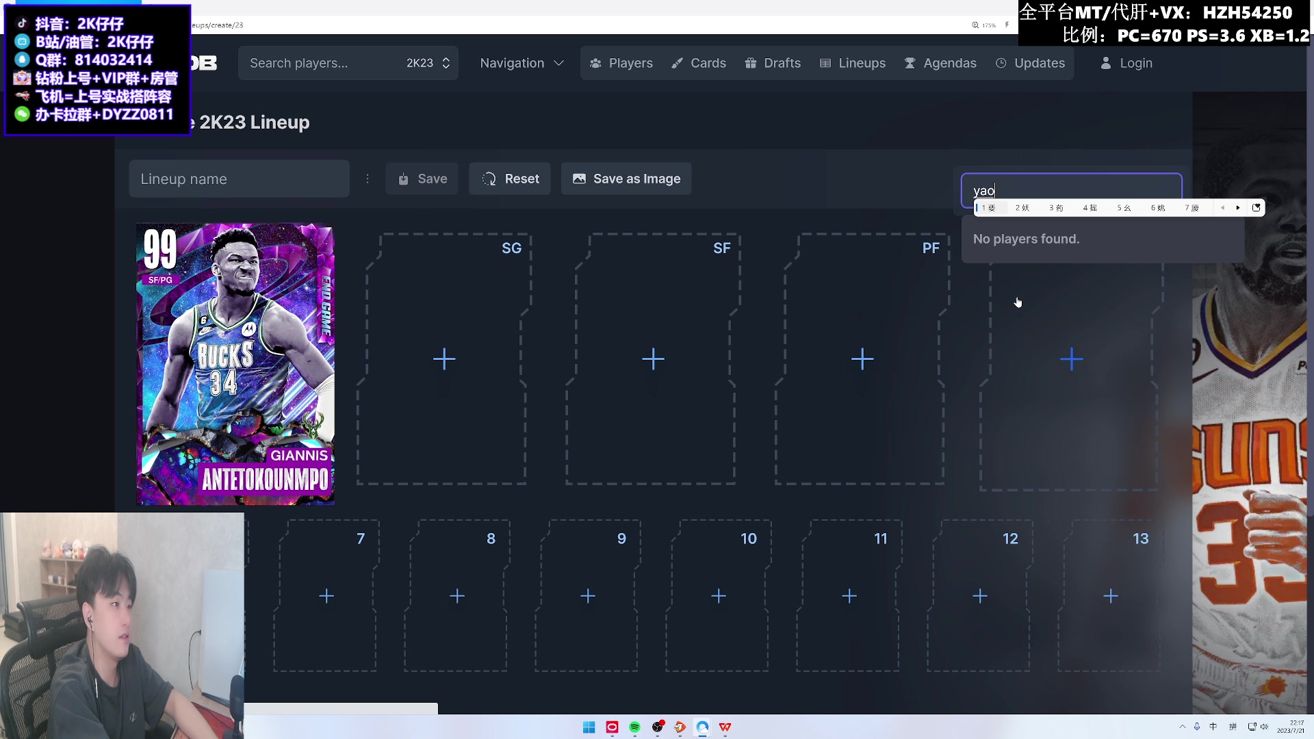1314x739 pixels.
Task: Toggle the Chinese input mode indicator
Action: 1213,727
